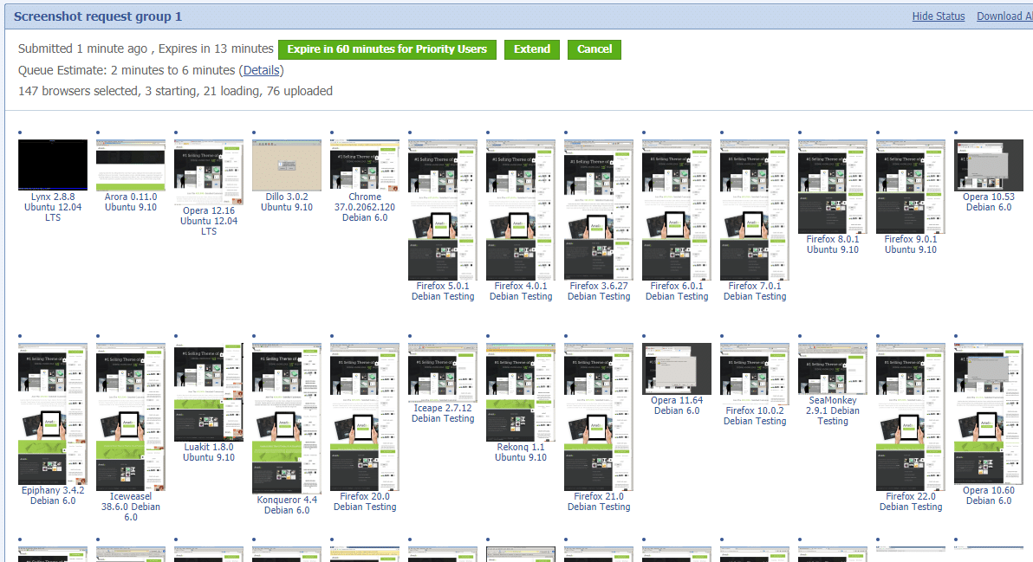Open the Download All link

pyautogui.click(x=1004, y=16)
